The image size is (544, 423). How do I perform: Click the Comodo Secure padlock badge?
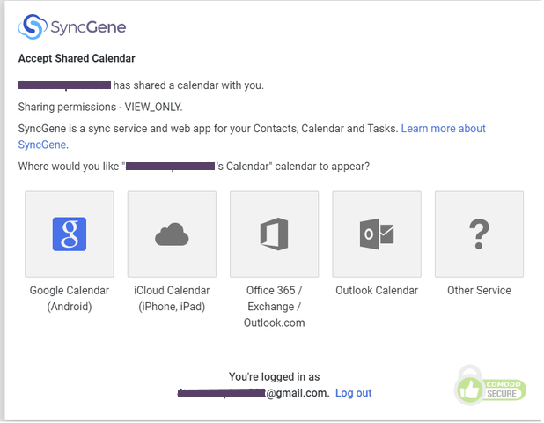tap(490, 383)
